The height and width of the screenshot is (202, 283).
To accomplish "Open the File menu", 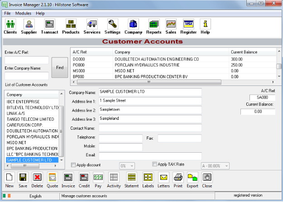I will point(8,13).
